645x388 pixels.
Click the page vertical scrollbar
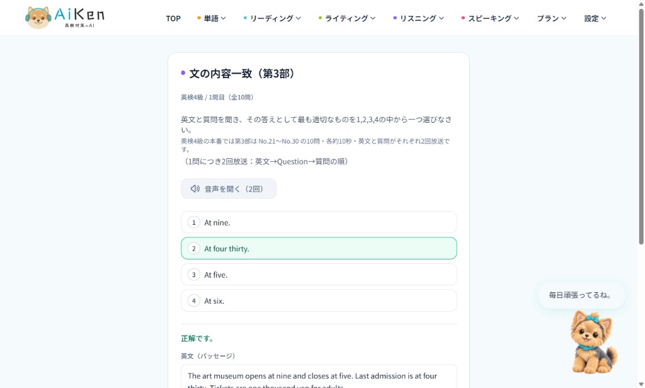click(x=641, y=127)
